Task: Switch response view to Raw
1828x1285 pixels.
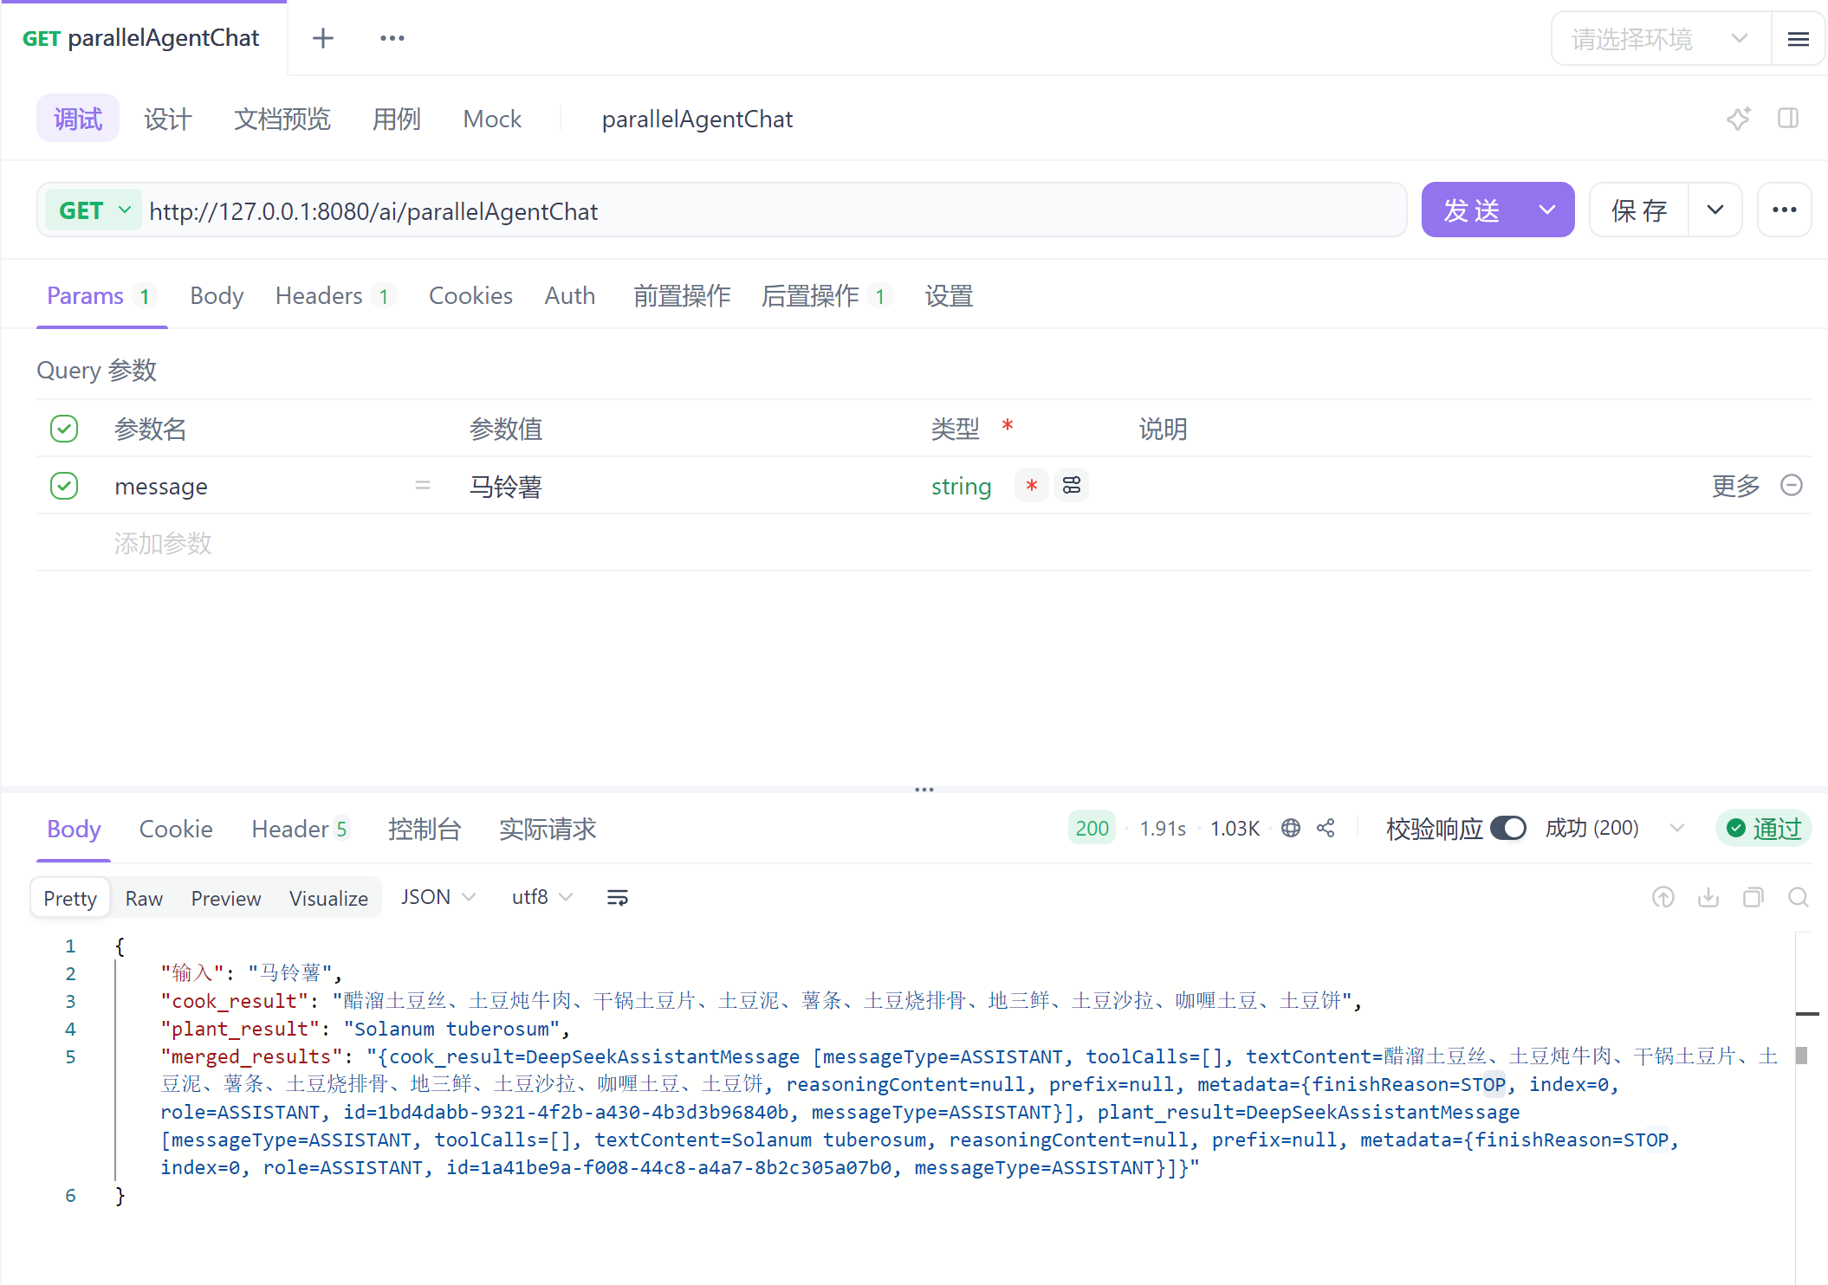Action: [144, 898]
